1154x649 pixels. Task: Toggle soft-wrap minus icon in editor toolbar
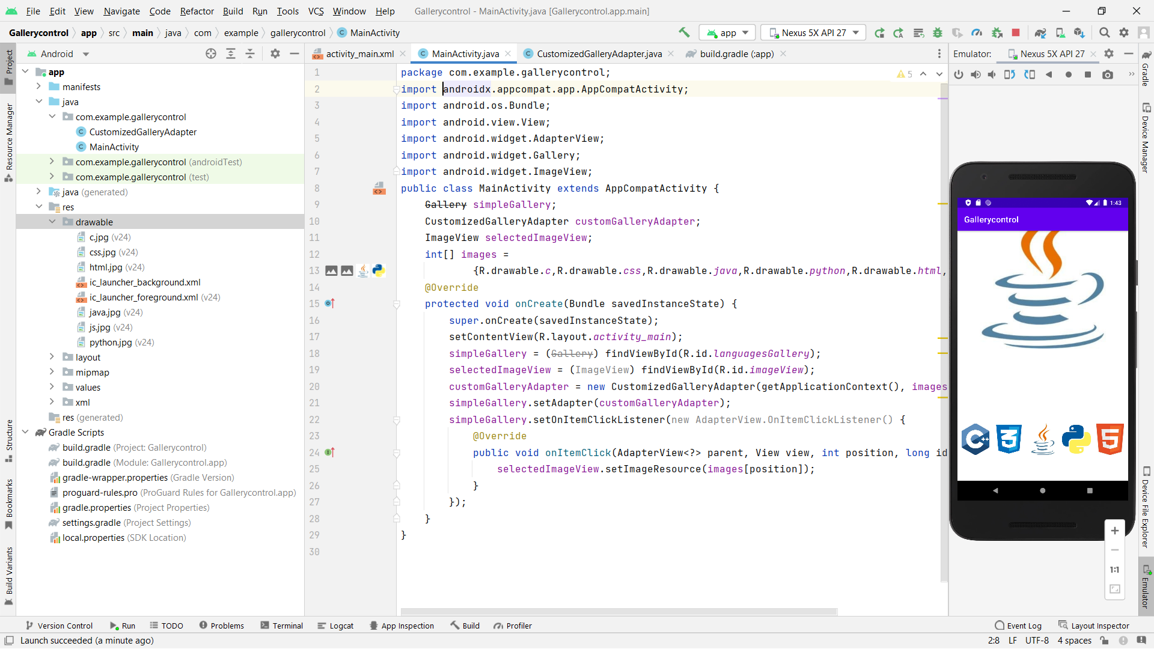pyautogui.click(x=295, y=53)
